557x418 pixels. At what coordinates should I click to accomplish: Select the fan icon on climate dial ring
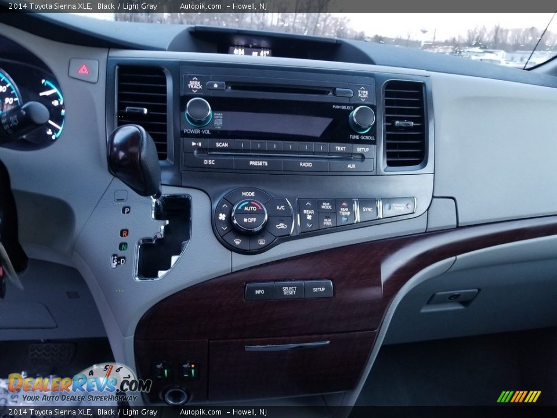point(222,217)
